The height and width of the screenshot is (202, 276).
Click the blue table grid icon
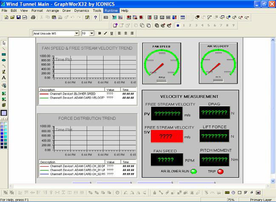tap(183, 17)
